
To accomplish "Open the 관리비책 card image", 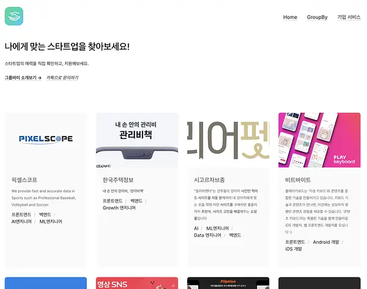I will (137, 140).
